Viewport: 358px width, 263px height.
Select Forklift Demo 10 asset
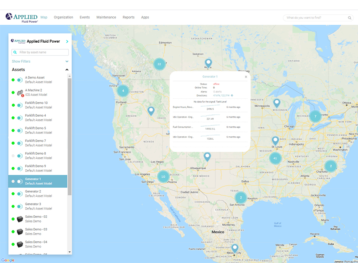[x=38, y=105]
